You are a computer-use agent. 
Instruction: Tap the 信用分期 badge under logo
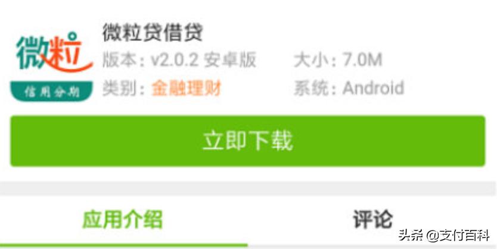51,91
